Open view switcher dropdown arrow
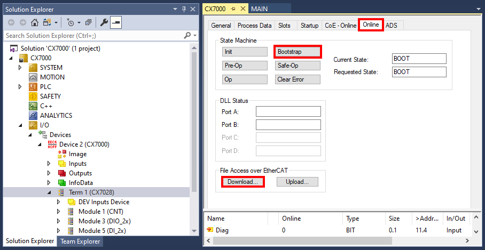The height and width of the screenshot is (250, 485). coord(56,22)
